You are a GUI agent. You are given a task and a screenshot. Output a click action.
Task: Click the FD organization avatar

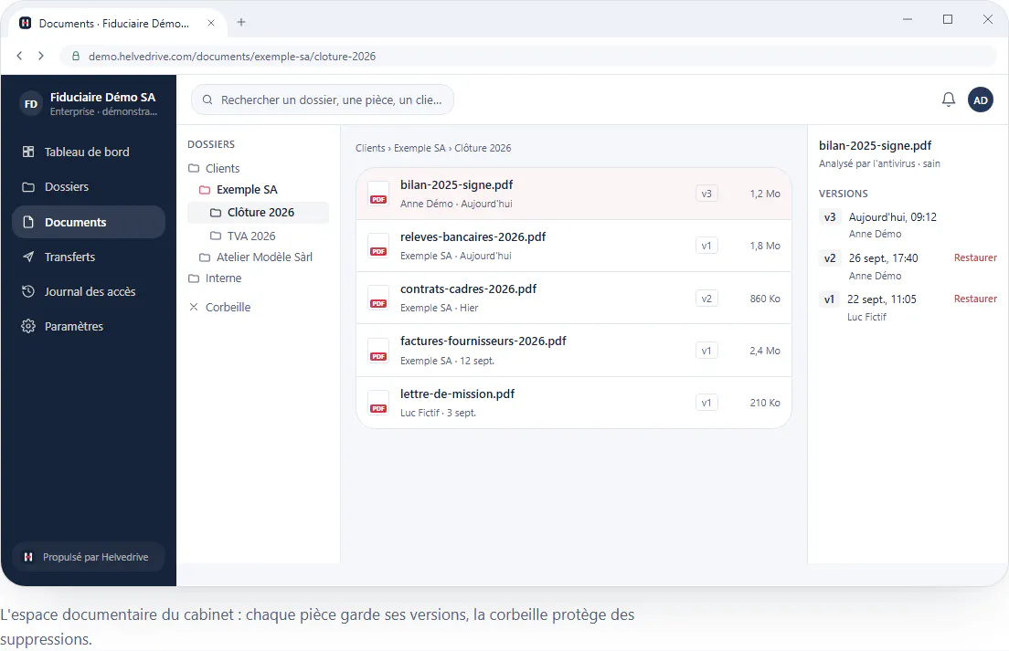(x=31, y=104)
